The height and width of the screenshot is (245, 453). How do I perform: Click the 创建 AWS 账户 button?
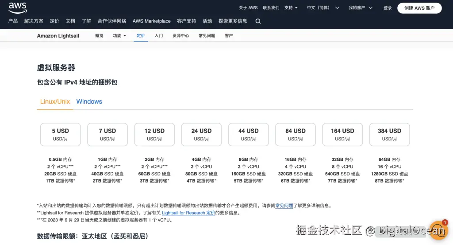pos(419,8)
